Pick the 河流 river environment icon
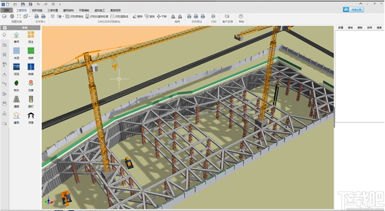The image size is (385, 211). point(16,67)
